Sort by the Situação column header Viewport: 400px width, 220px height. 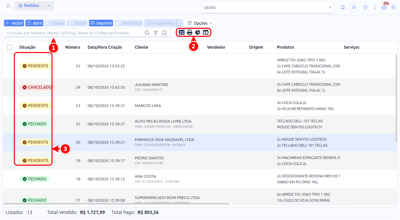coord(27,47)
